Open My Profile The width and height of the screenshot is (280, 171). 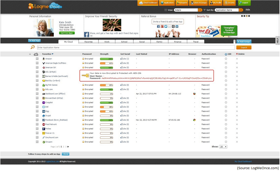pyautogui.click(x=216, y=3)
